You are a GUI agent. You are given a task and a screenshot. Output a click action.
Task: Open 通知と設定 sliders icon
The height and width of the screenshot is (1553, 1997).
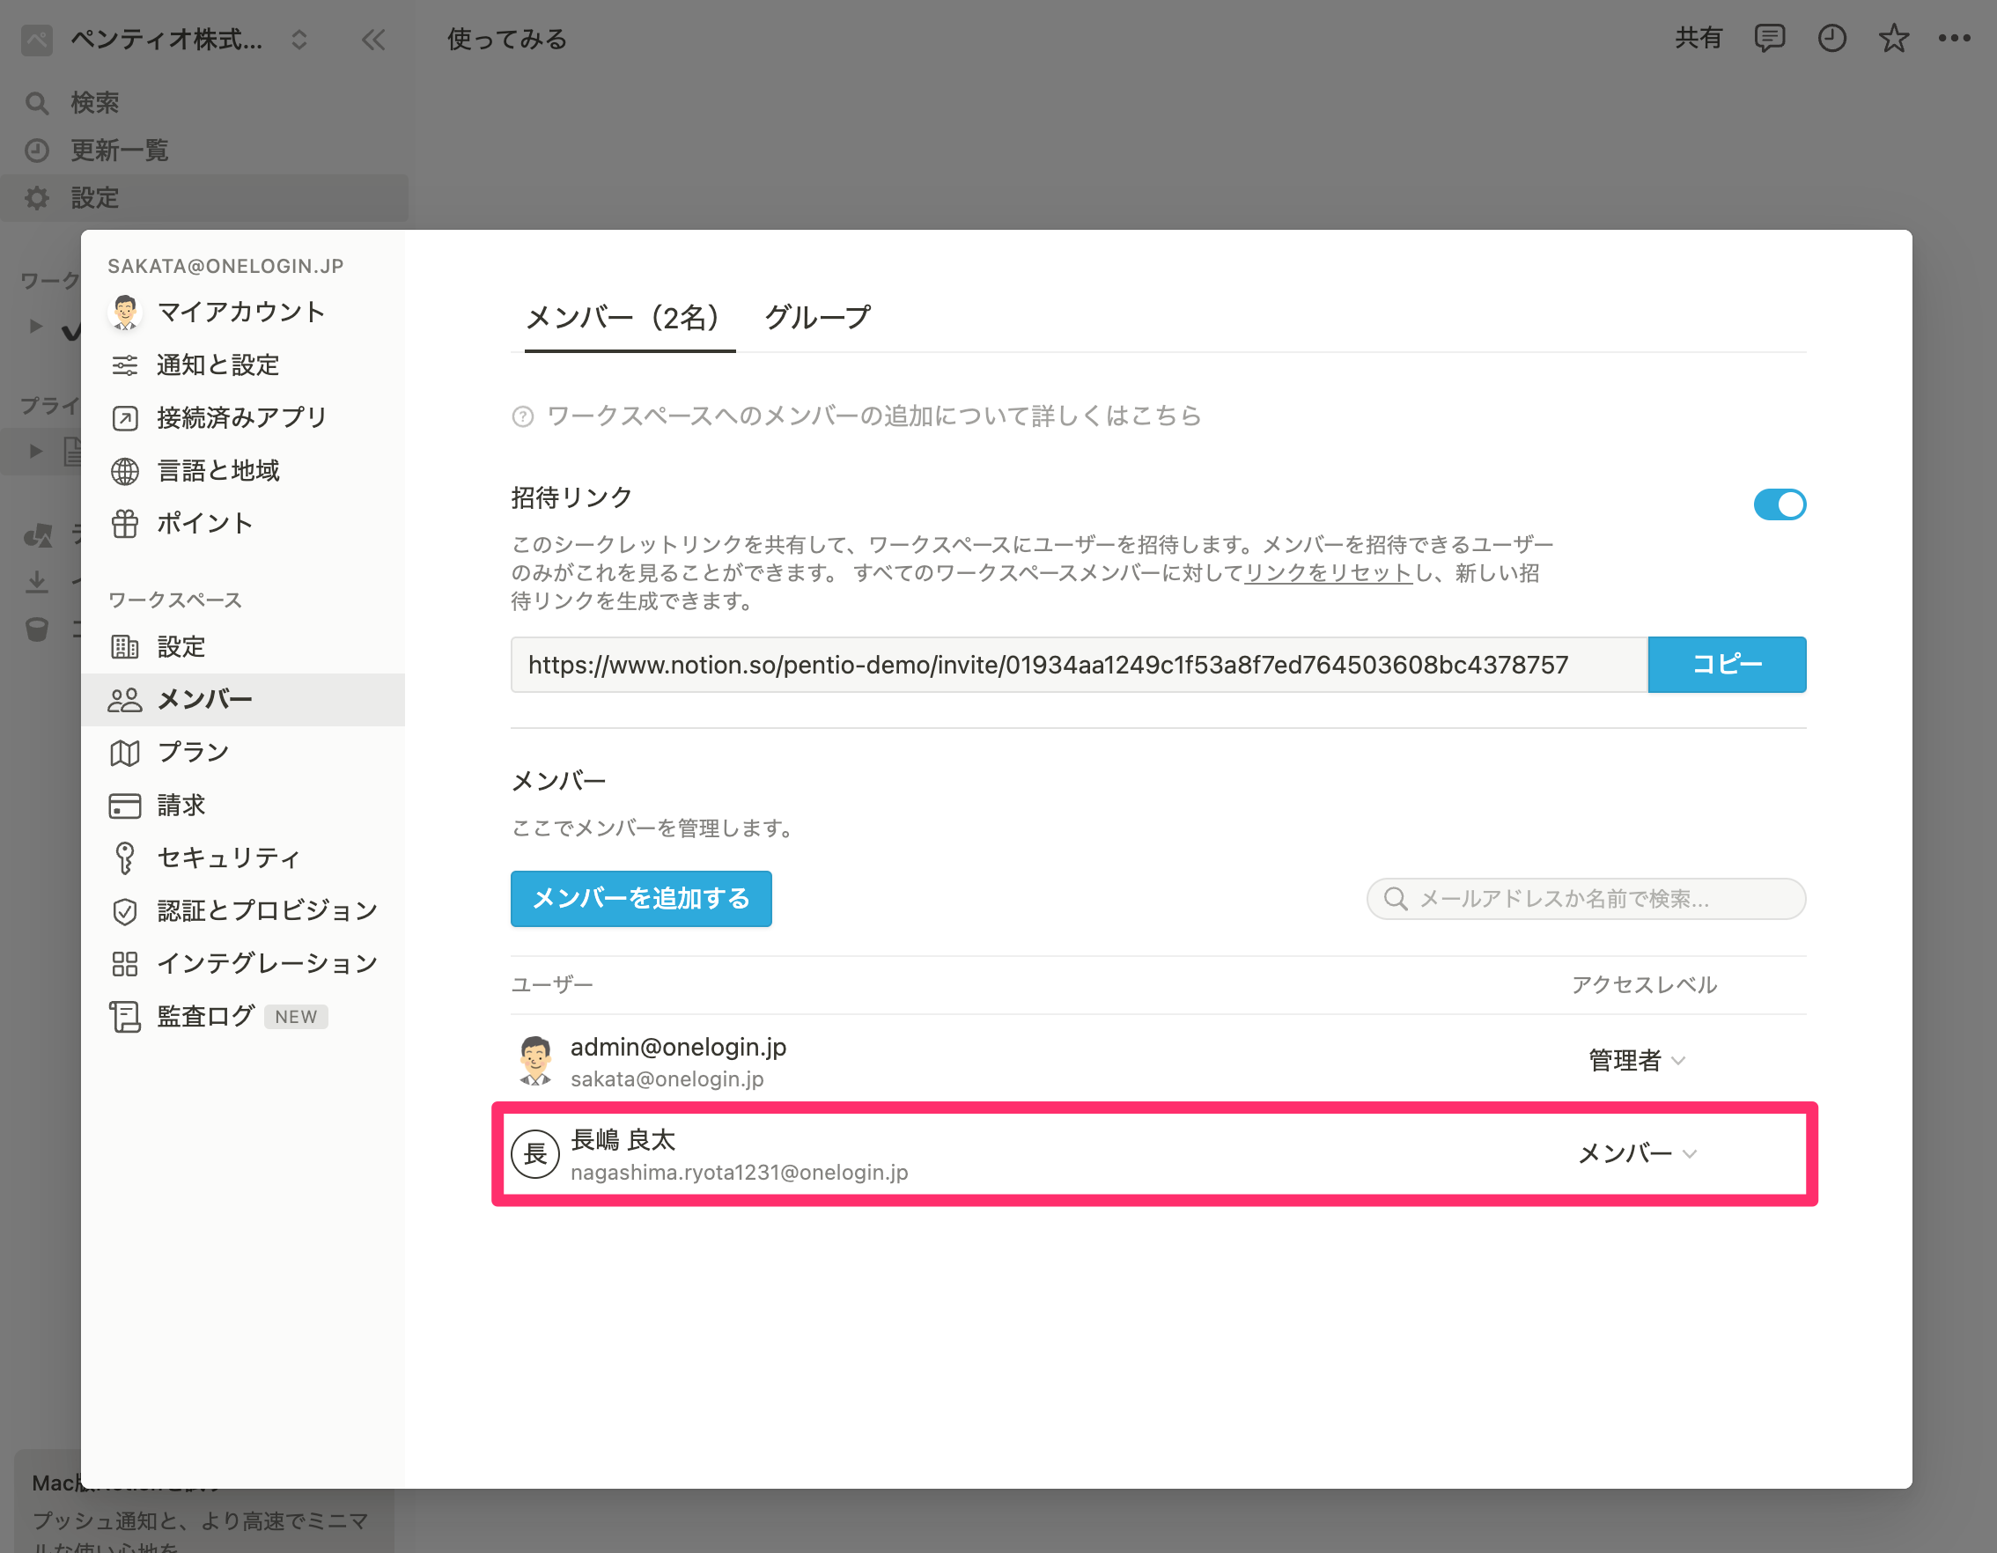(x=125, y=365)
